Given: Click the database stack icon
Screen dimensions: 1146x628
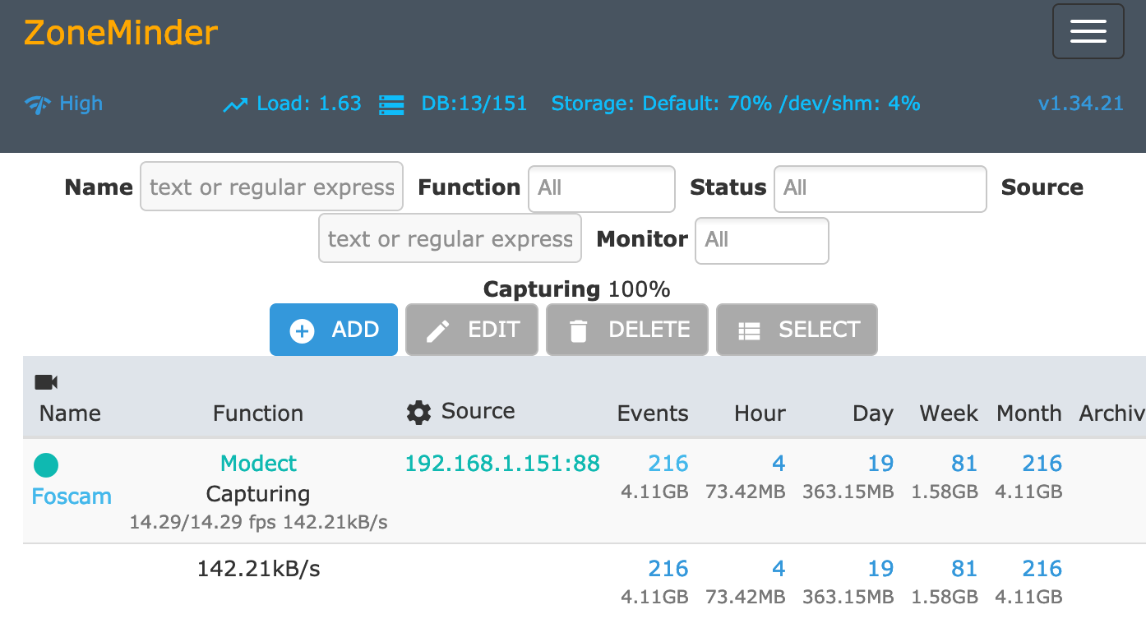Looking at the screenshot, I should [x=391, y=104].
